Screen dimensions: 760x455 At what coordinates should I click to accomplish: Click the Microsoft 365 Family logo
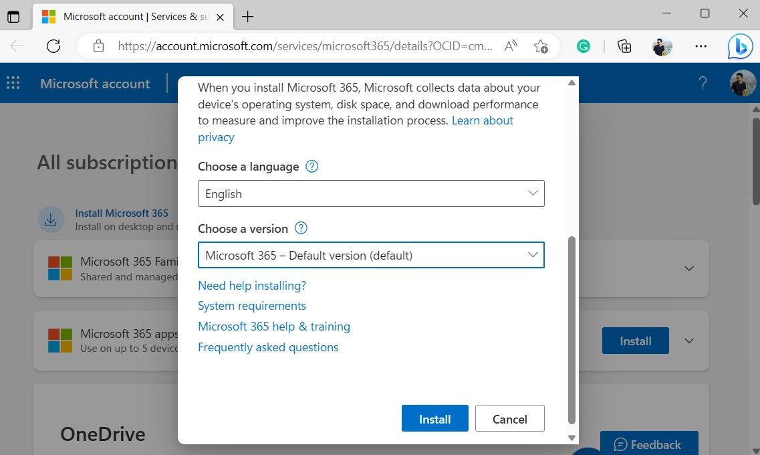tap(60, 268)
